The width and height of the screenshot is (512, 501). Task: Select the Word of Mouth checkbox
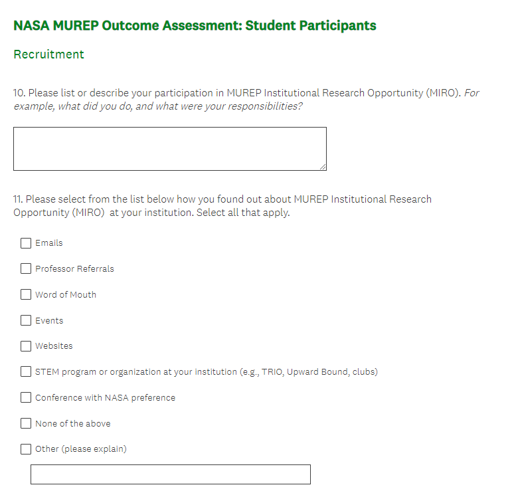click(x=26, y=294)
